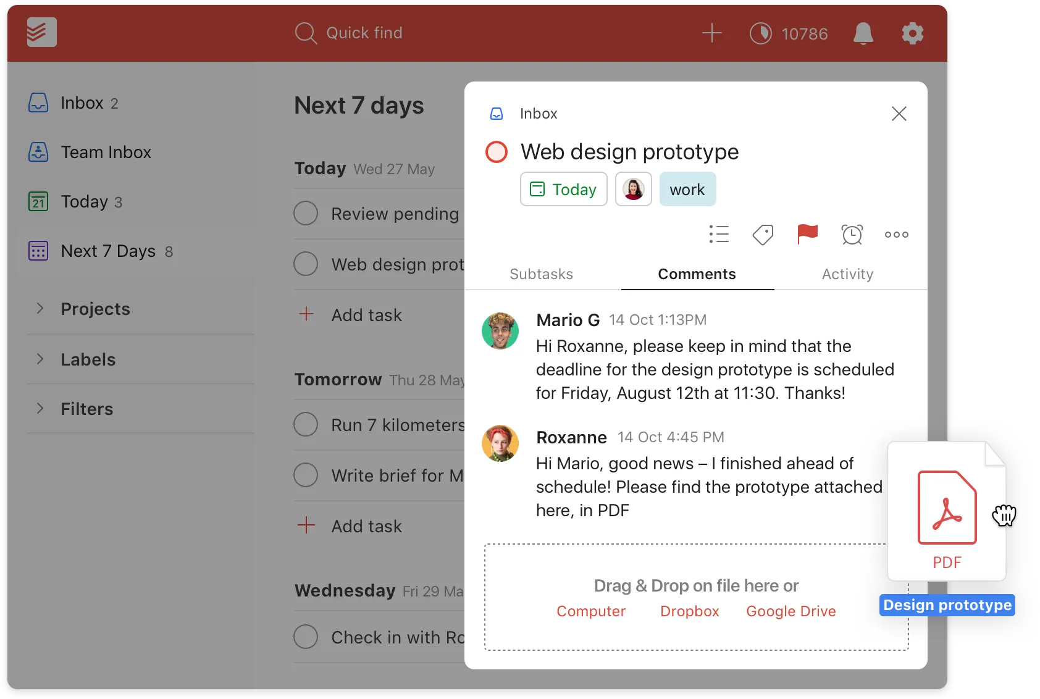The width and height of the screenshot is (1040, 699).
Task: Open the more actions three-dot menu
Action: pyautogui.click(x=896, y=235)
